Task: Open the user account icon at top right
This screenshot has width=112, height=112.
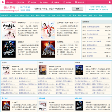Action: pyautogui.click(x=110, y=2)
